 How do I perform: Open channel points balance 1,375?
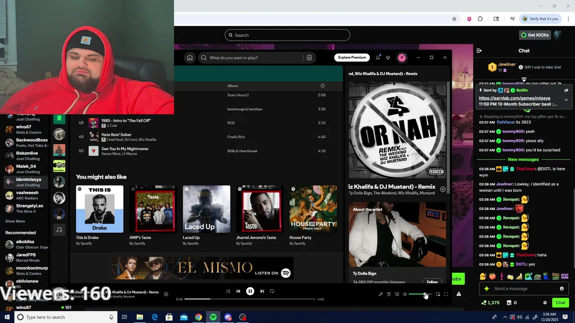pyautogui.click(x=490, y=303)
